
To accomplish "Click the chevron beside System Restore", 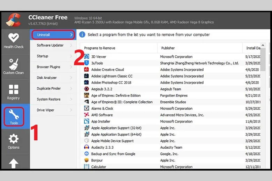I will [x=71, y=99].
